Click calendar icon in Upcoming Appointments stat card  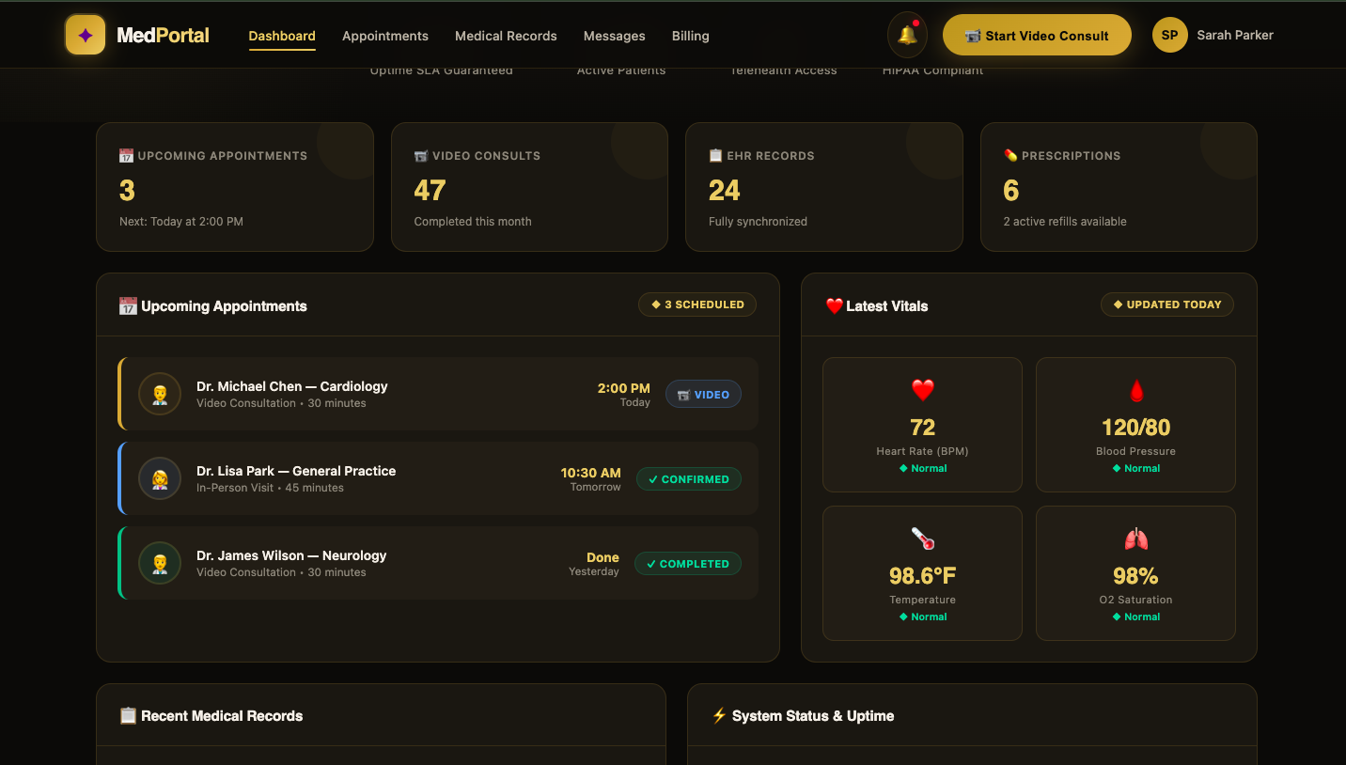pyautogui.click(x=126, y=155)
